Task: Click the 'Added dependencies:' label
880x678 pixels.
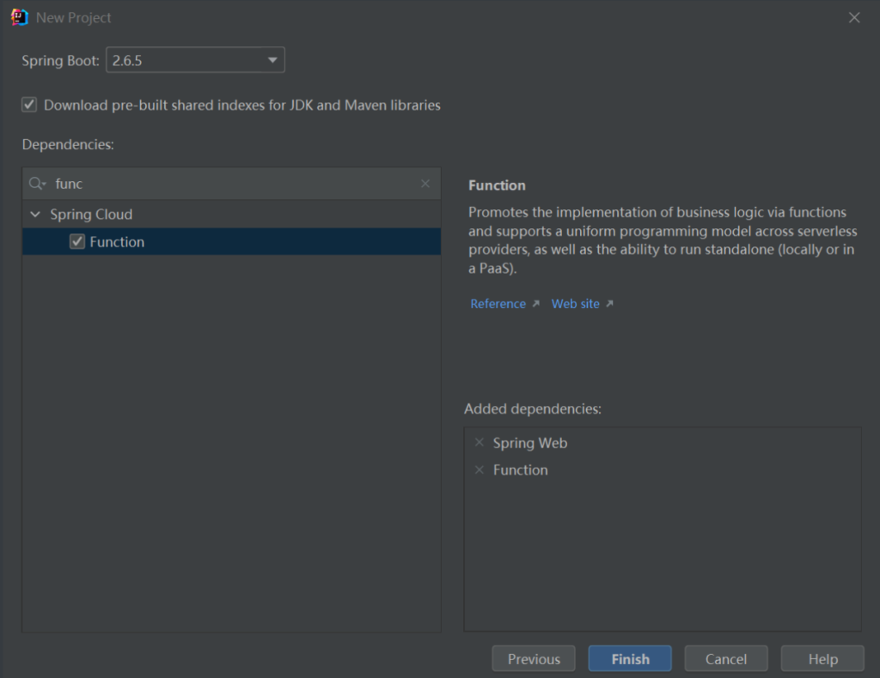Action: click(533, 409)
